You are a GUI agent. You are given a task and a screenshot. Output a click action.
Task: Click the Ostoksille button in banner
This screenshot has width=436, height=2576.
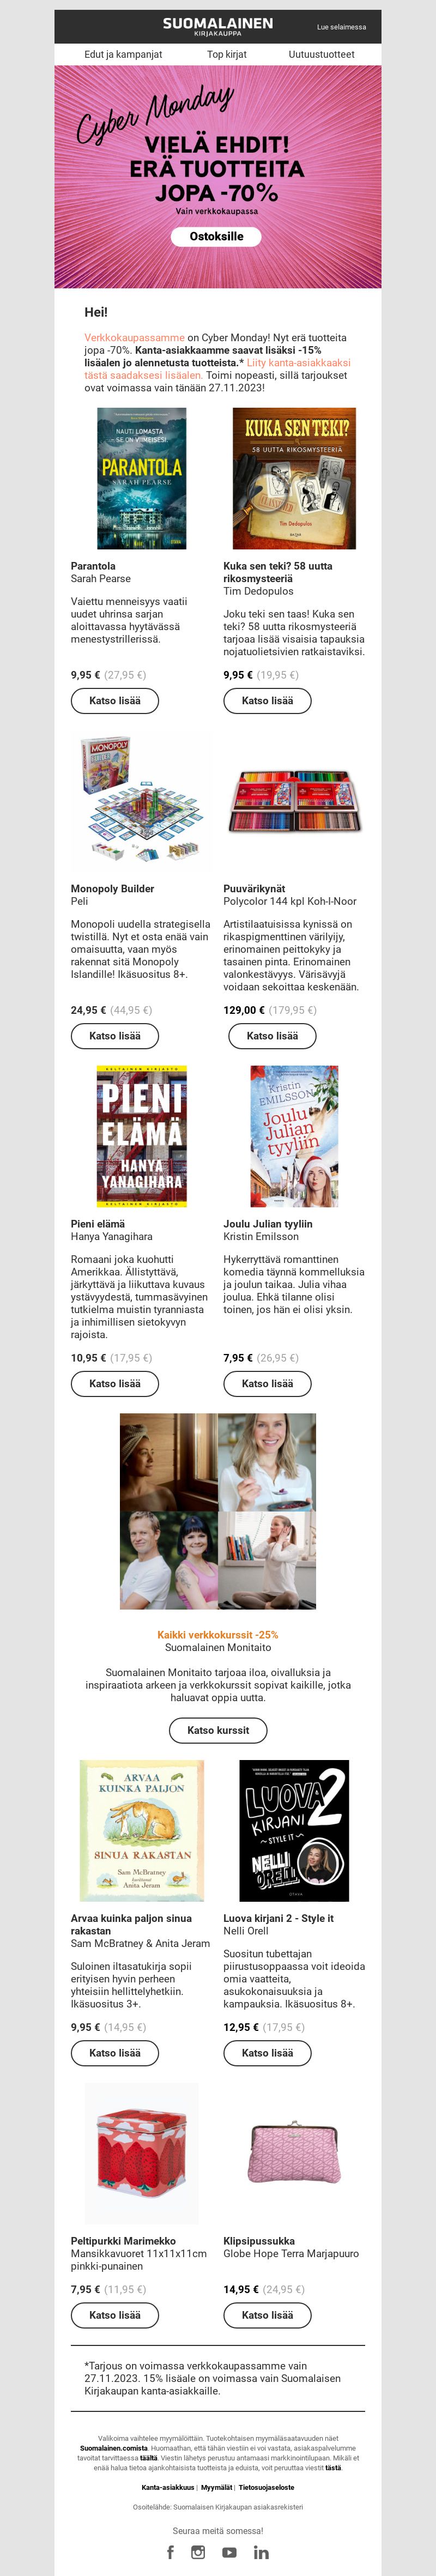click(x=217, y=236)
